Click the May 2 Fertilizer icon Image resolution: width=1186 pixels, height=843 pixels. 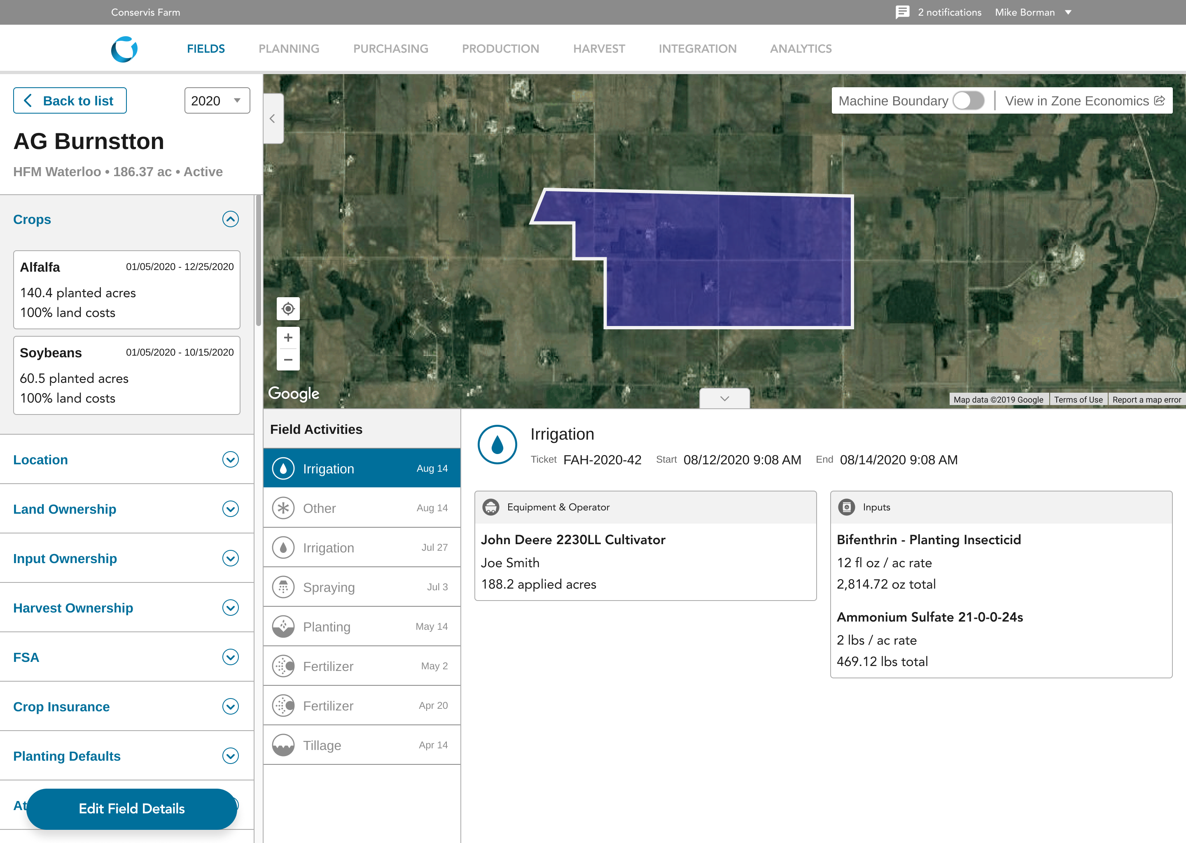point(283,666)
